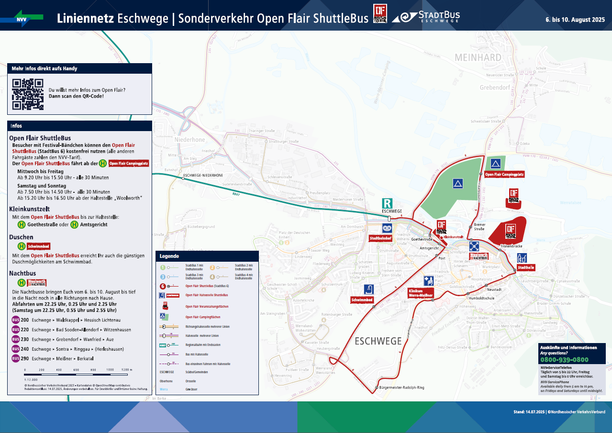Image resolution: width=612 pixels, height=433 pixels.
Task: Select the 'Humboldtschule' stop label
Action: pyautogui.click(x=482, y=298)
